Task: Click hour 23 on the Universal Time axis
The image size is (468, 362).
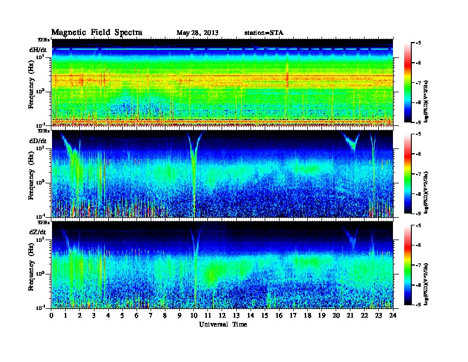Action: (379, 316)
